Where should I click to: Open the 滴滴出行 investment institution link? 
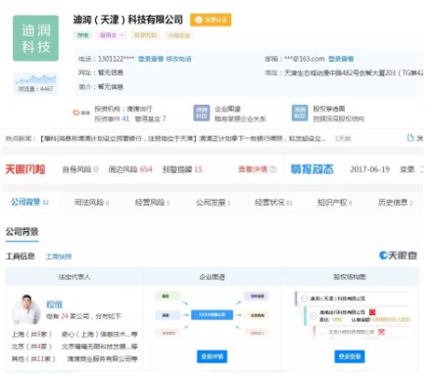pos(139,109)
